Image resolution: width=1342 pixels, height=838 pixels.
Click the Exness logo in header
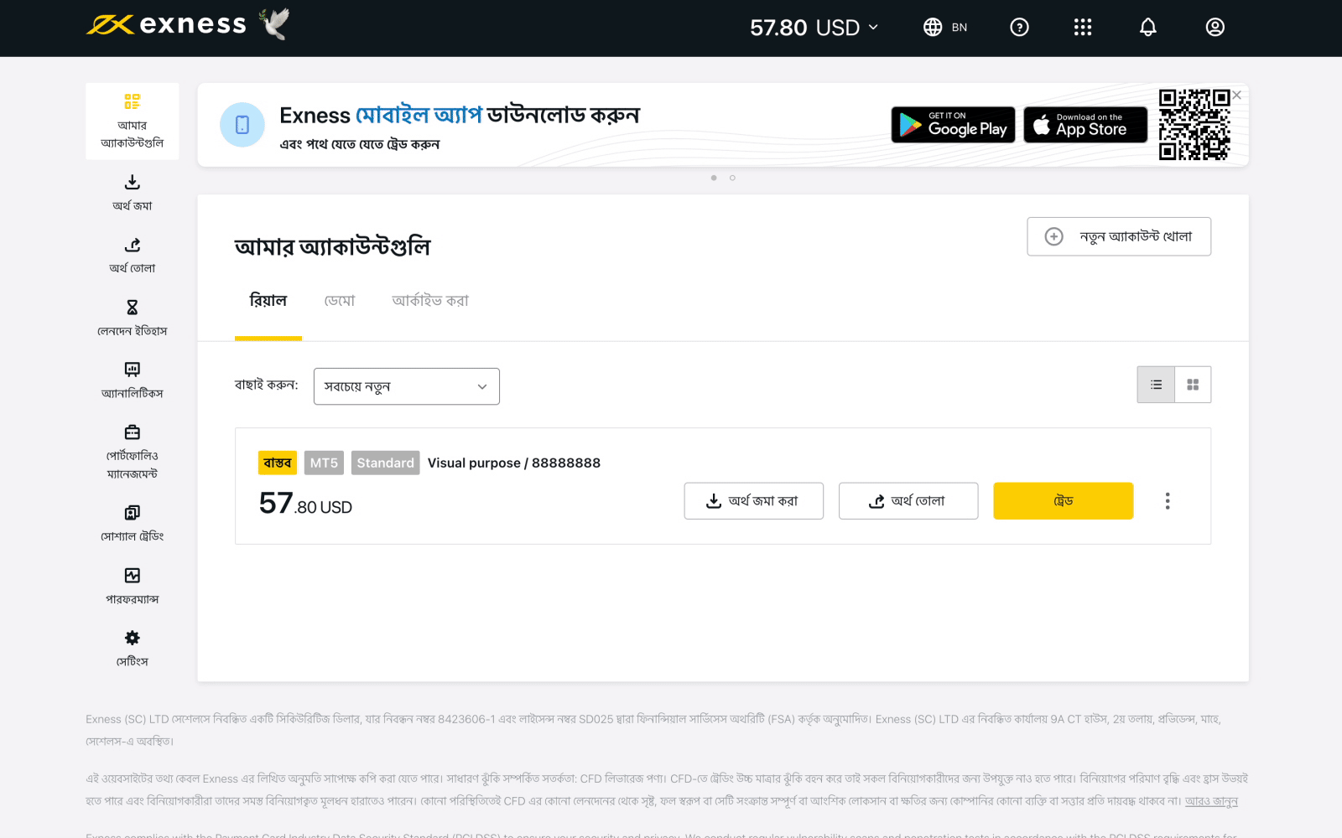(166, 24)
